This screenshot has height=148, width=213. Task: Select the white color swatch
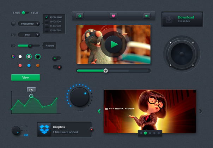click(20, 57)
